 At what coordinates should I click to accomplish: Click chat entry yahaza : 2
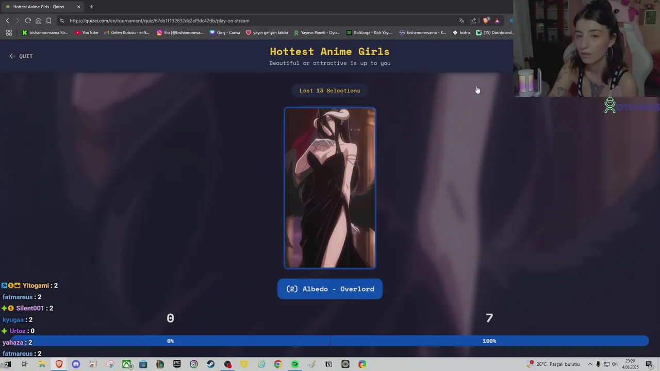tap(17, 342)
